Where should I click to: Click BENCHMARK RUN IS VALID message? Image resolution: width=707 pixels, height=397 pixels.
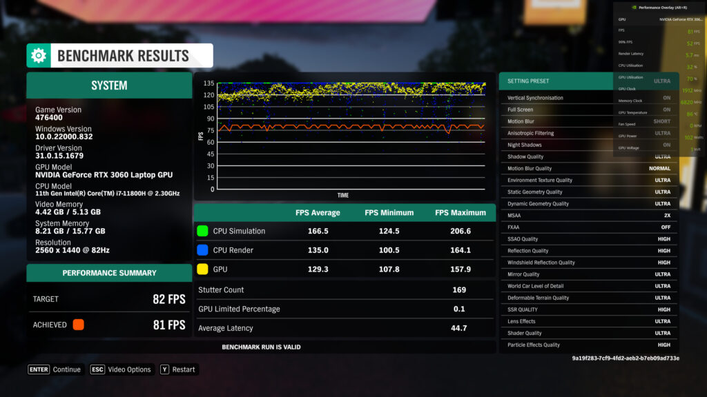tap(261, 347)
